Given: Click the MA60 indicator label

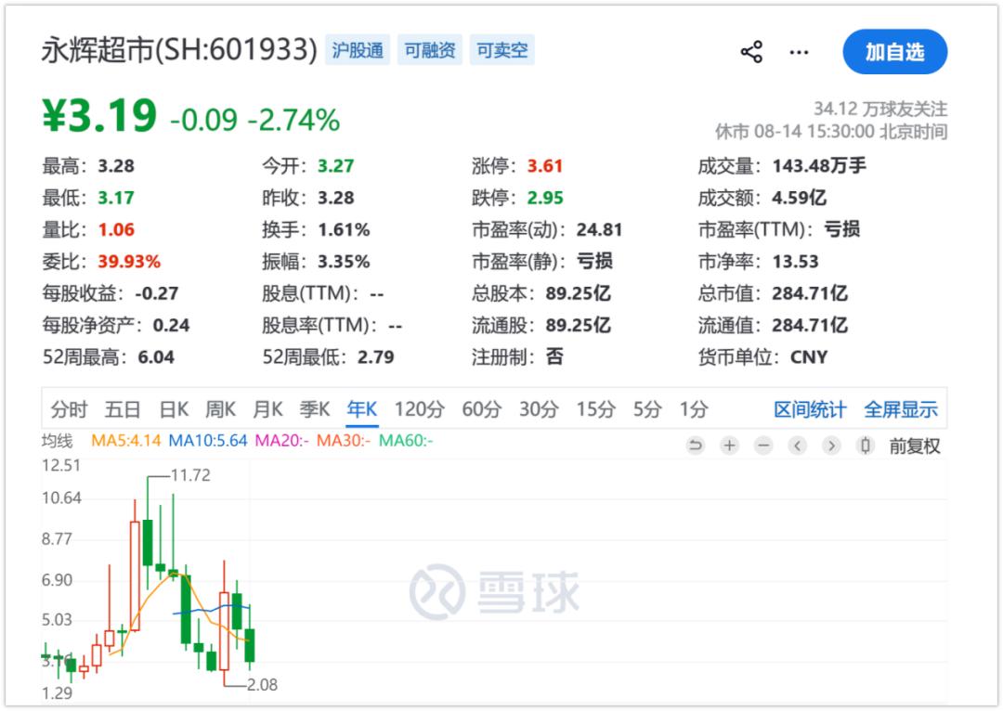Looking at the screenshot, I should pos(406,441).
